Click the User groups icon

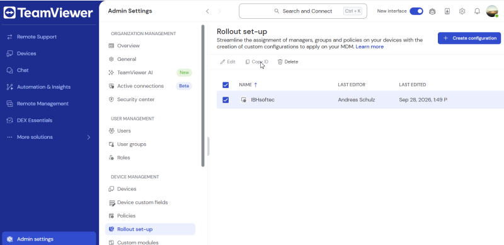(x=112, y=144)
